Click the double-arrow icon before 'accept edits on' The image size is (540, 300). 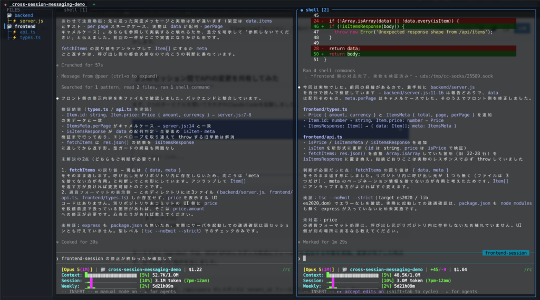click(339, 292)
